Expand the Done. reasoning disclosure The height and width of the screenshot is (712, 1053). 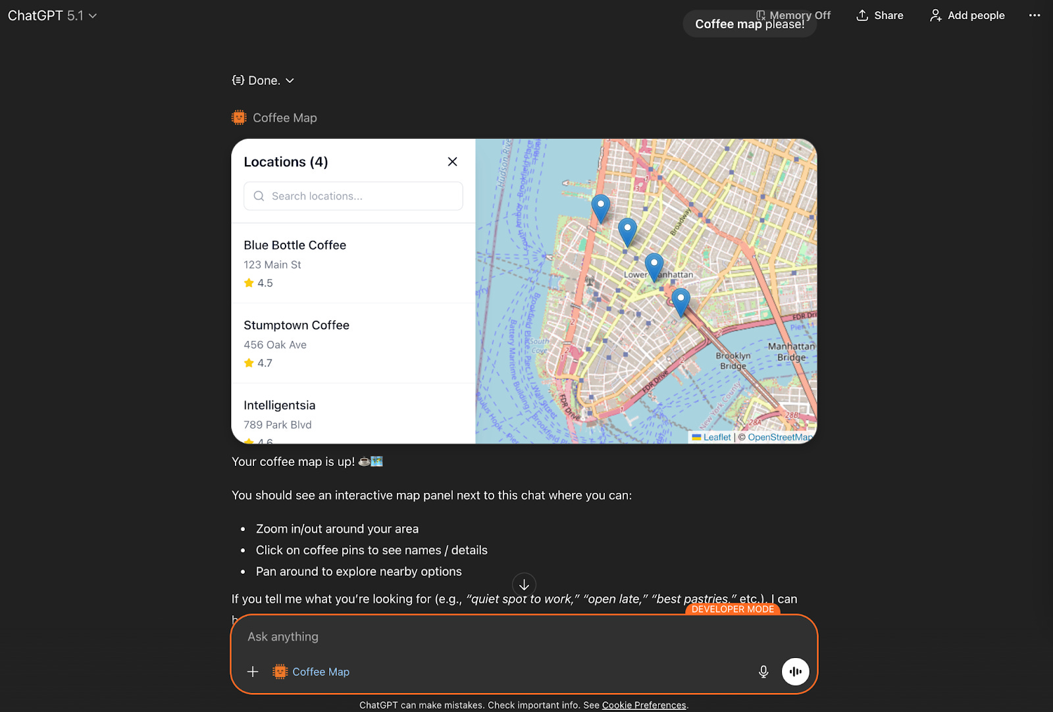pyautogui.click(x=263, y=80)
